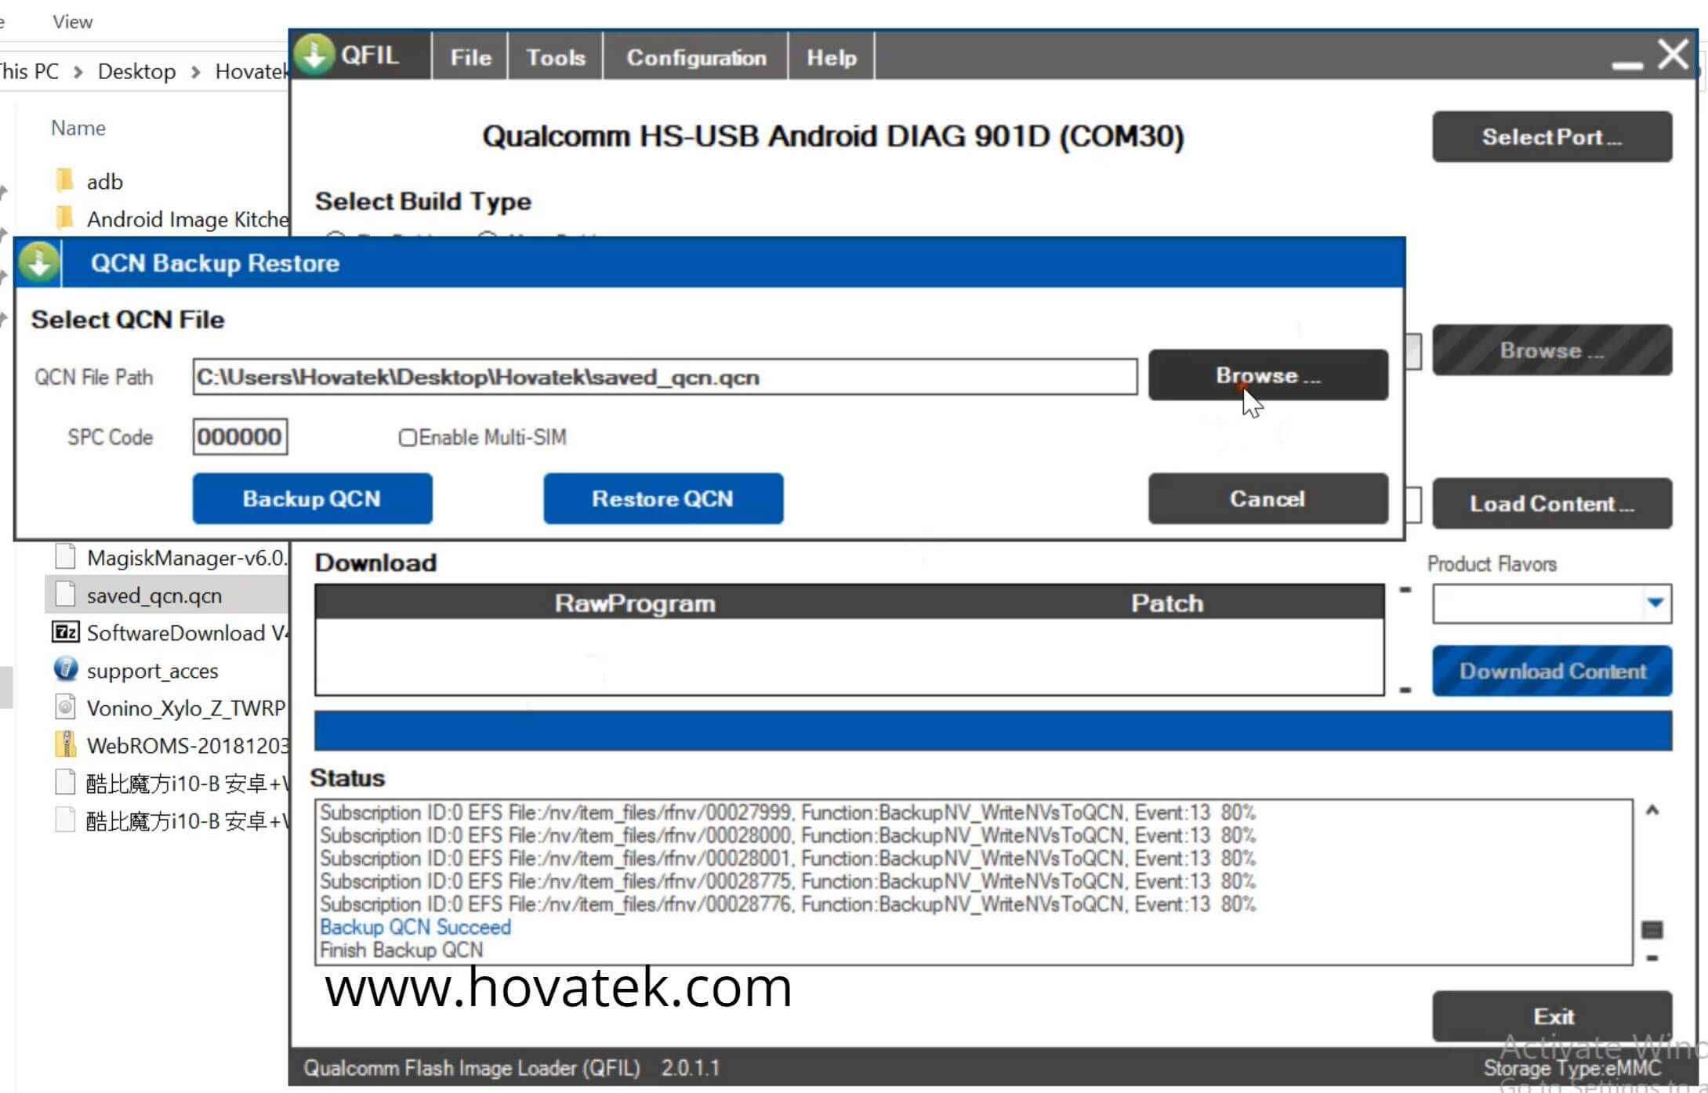Open the Configuration menu
This screenshot has height=1093, width=1708.
[x=694, y=56]
